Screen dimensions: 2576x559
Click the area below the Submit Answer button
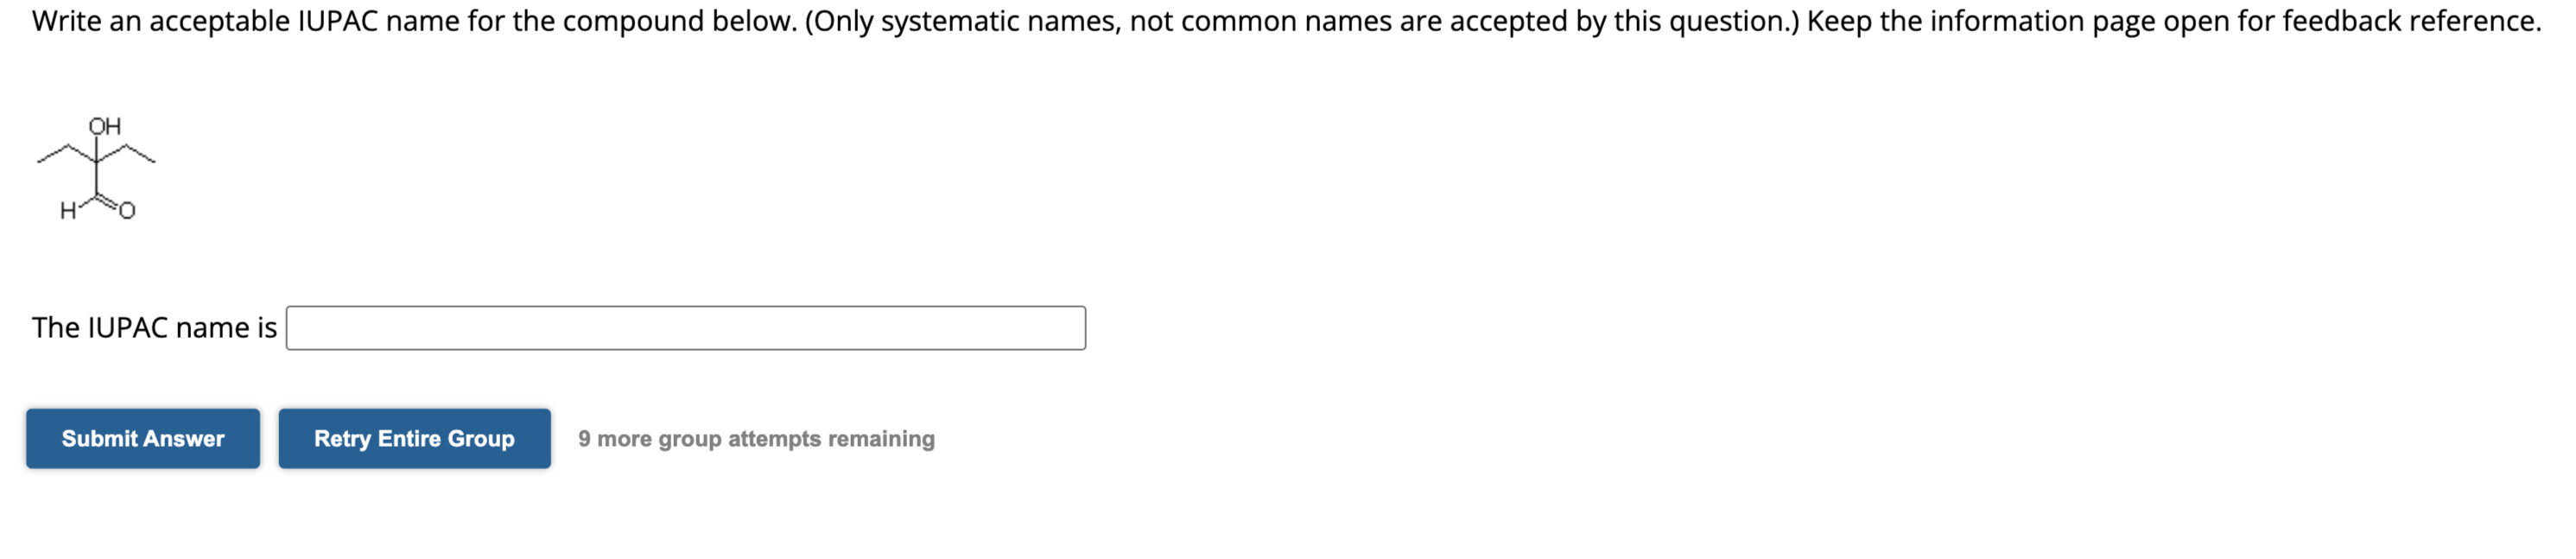(x=142, y=510)
